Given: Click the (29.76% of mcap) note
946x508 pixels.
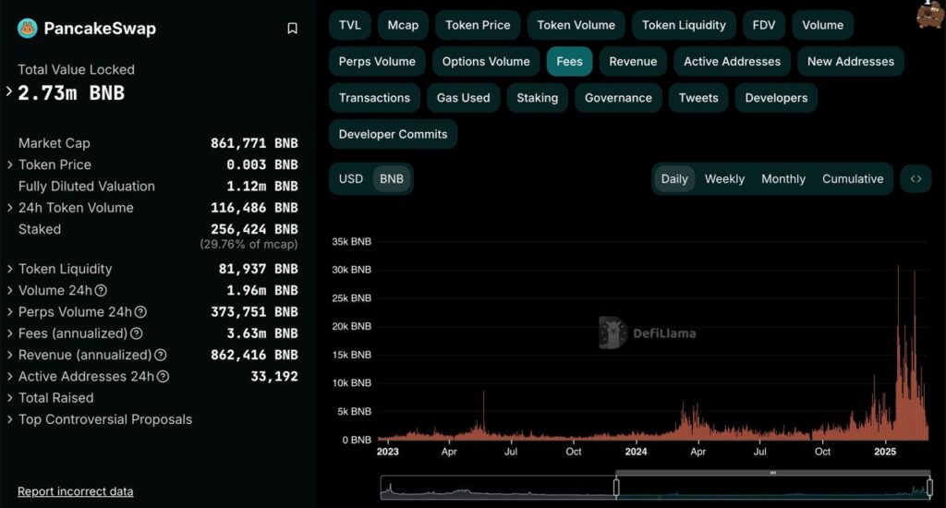Looking at the screenshot, I should [249, 245].
